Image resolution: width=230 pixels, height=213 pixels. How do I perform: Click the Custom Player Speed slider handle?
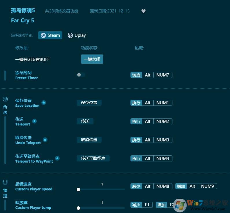coord(78,190)
